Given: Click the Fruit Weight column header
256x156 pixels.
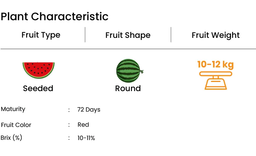Looking at the screenshot, I should 216,35.
